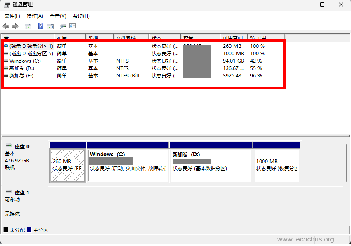Click the 1000 MB recovery partition block
This screenshot has width=351, height=246.
click(x=276, y=165)
